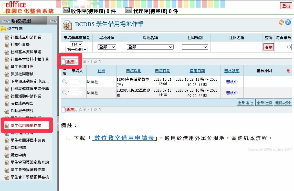This screenshot has width=294, height=191.
Task: Open 解散申請 menu item
Action: [x=18, y=155]
